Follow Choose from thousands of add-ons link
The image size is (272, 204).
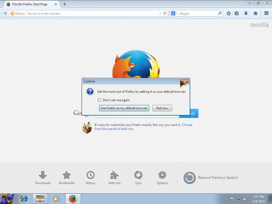point(143,127)
